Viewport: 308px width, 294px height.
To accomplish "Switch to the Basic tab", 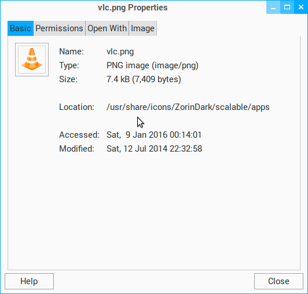I will coord(20,28).
